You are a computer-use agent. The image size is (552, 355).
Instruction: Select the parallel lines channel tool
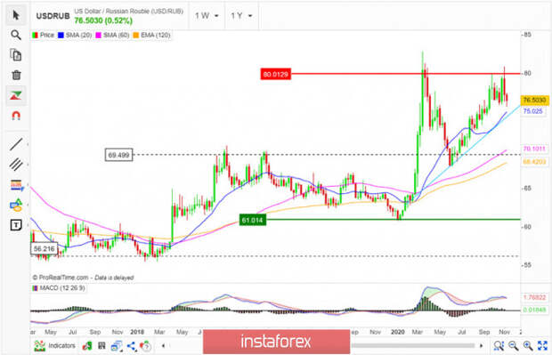[x=16, y=165]
